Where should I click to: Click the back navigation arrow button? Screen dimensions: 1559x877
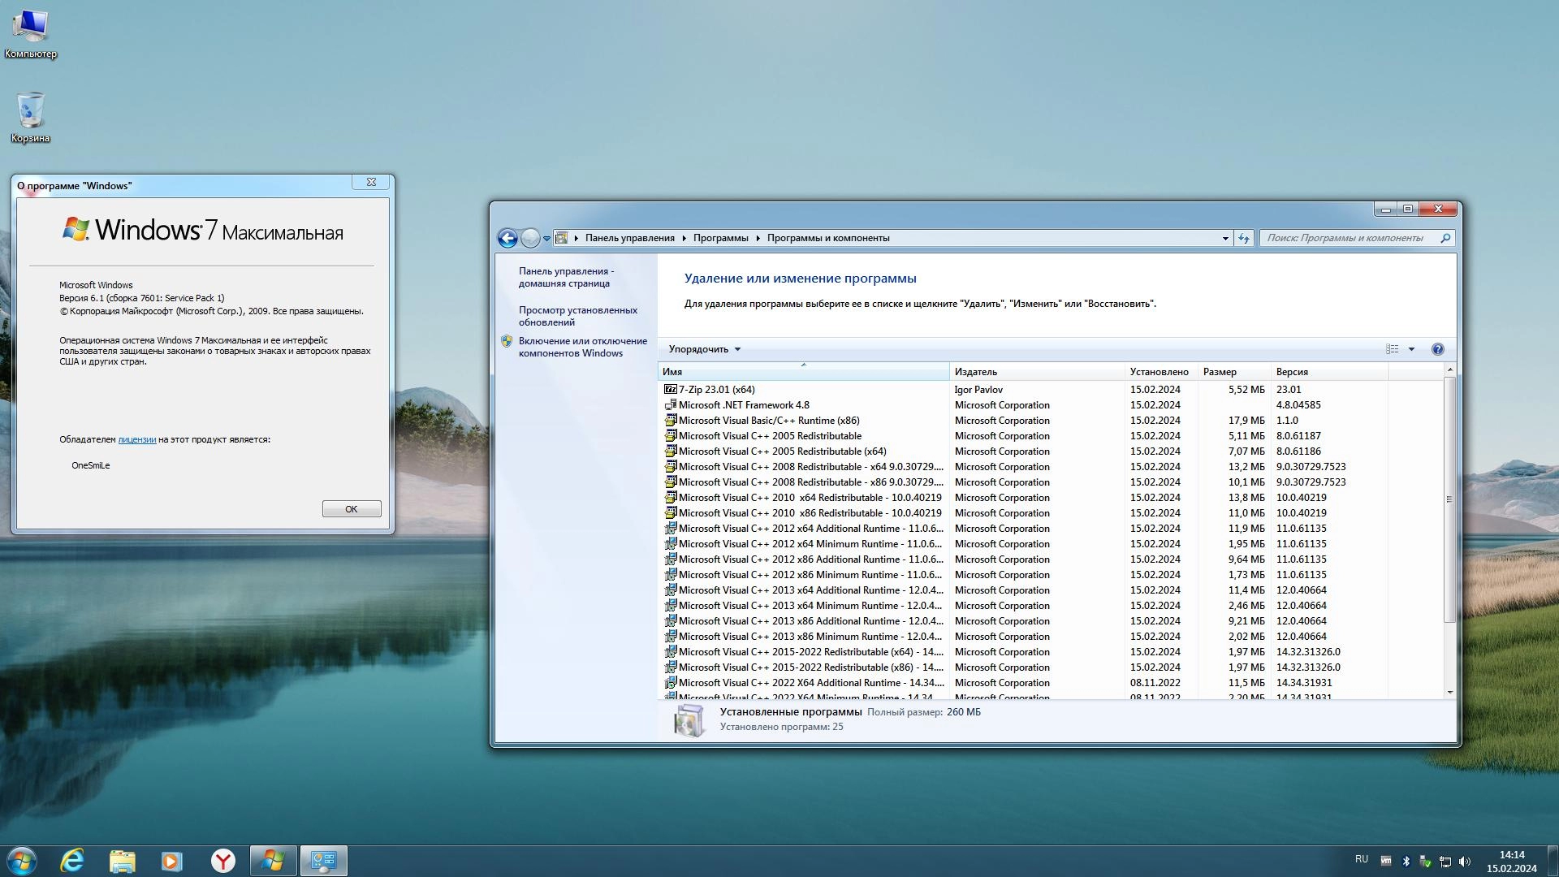pos(507,238)
